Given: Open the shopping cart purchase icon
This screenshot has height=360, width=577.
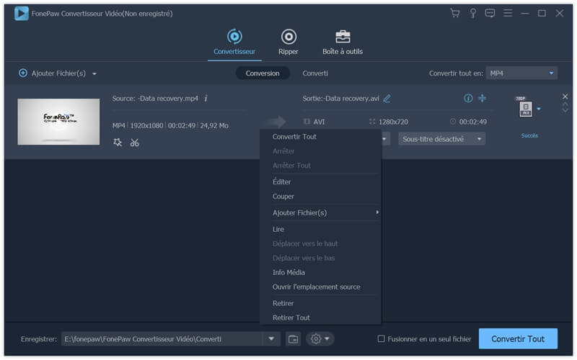Looking at the screenshot, I should click(455, 14).
